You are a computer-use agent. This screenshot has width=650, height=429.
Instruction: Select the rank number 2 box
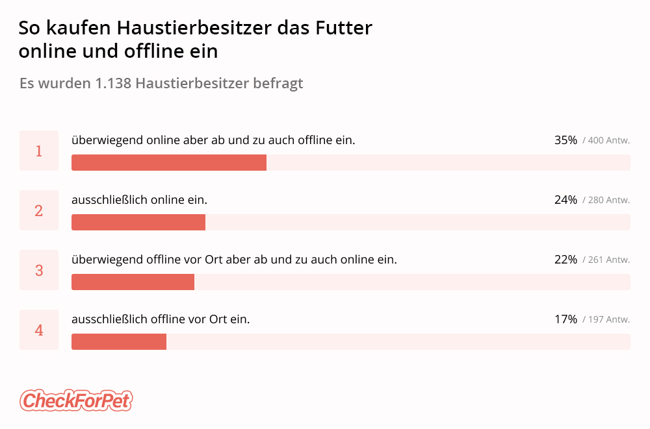(39, 210)
